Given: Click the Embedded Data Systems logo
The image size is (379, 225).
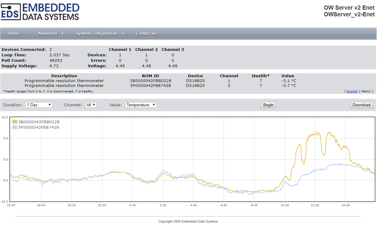Looking at the screenshot, I should (x=40, y=12).
